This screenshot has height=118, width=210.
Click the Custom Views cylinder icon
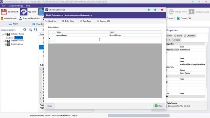click(9, 45)
